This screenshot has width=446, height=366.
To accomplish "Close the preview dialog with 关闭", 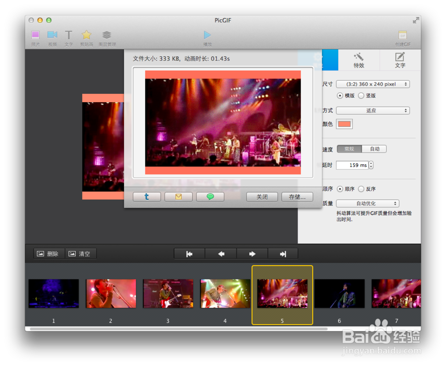I will [x=262, y=197].
